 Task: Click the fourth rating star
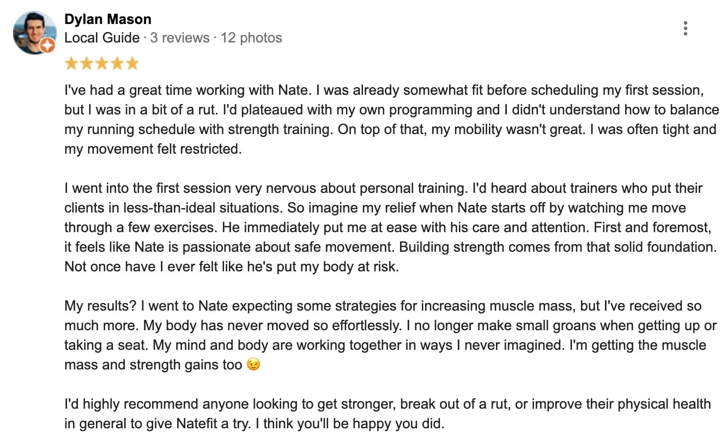[117, 64]
